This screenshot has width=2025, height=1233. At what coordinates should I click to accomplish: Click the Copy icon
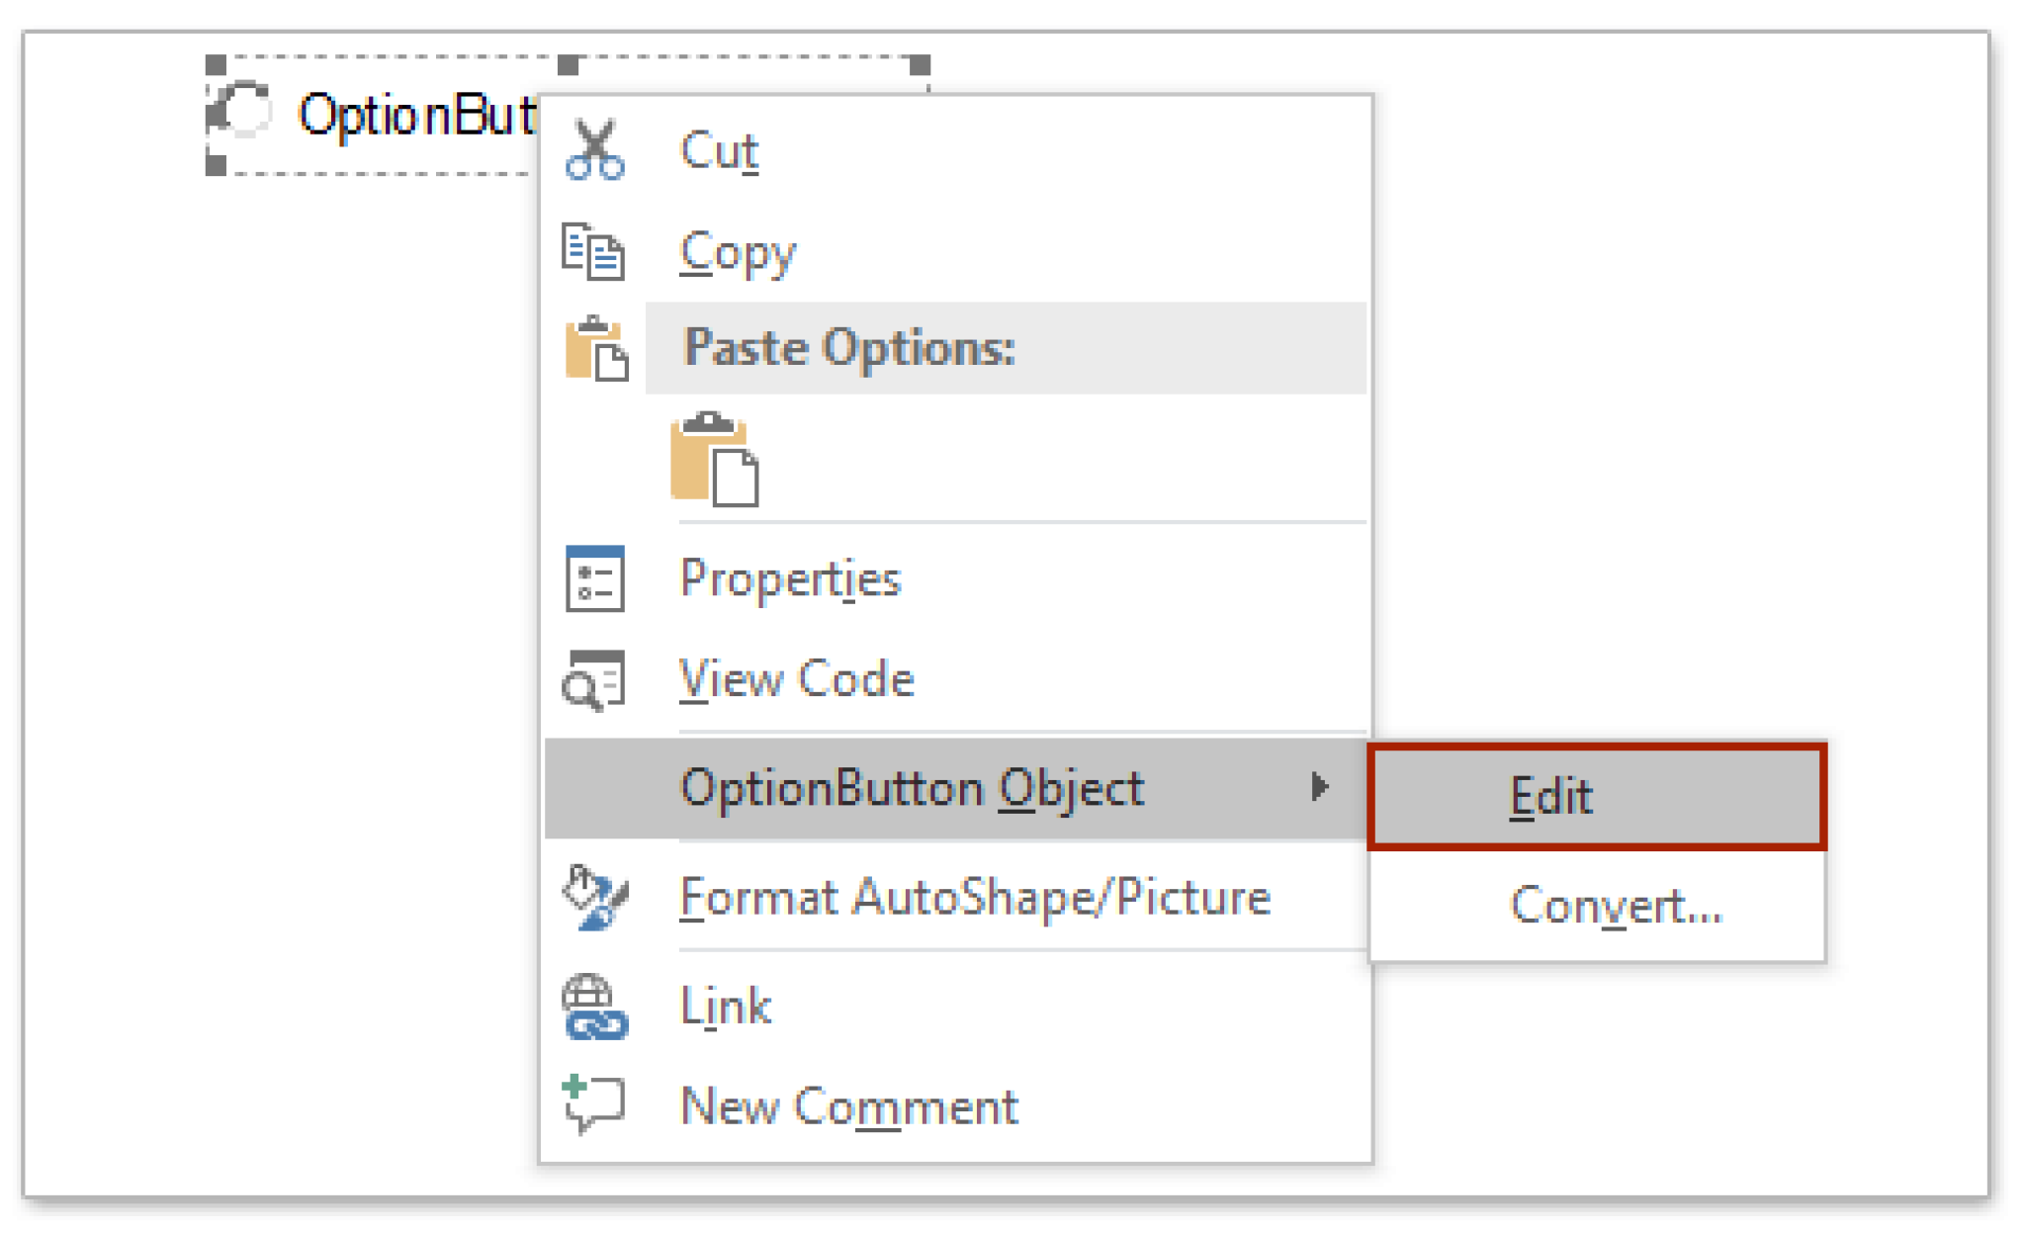594,251
